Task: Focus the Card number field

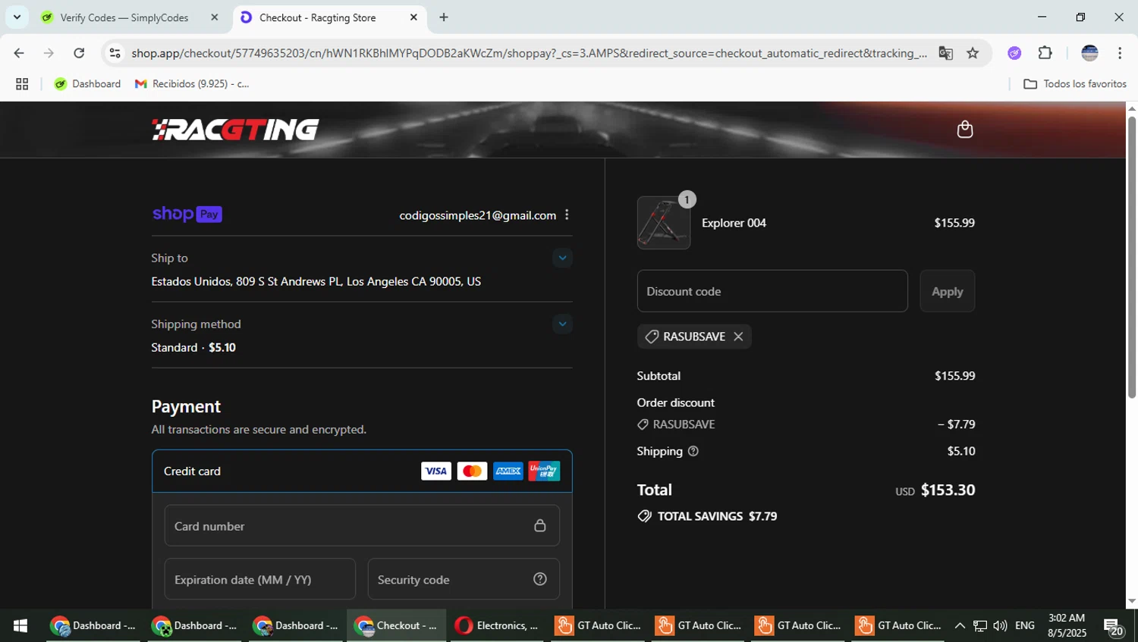Action: coord(362,525)
